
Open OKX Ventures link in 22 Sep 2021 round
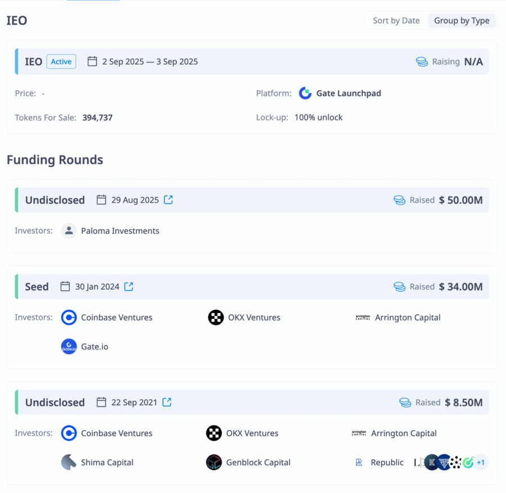pyautogui.click(x=252, y=433)
